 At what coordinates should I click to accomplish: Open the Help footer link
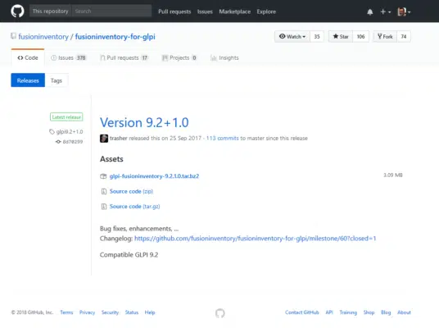point(150,312)
